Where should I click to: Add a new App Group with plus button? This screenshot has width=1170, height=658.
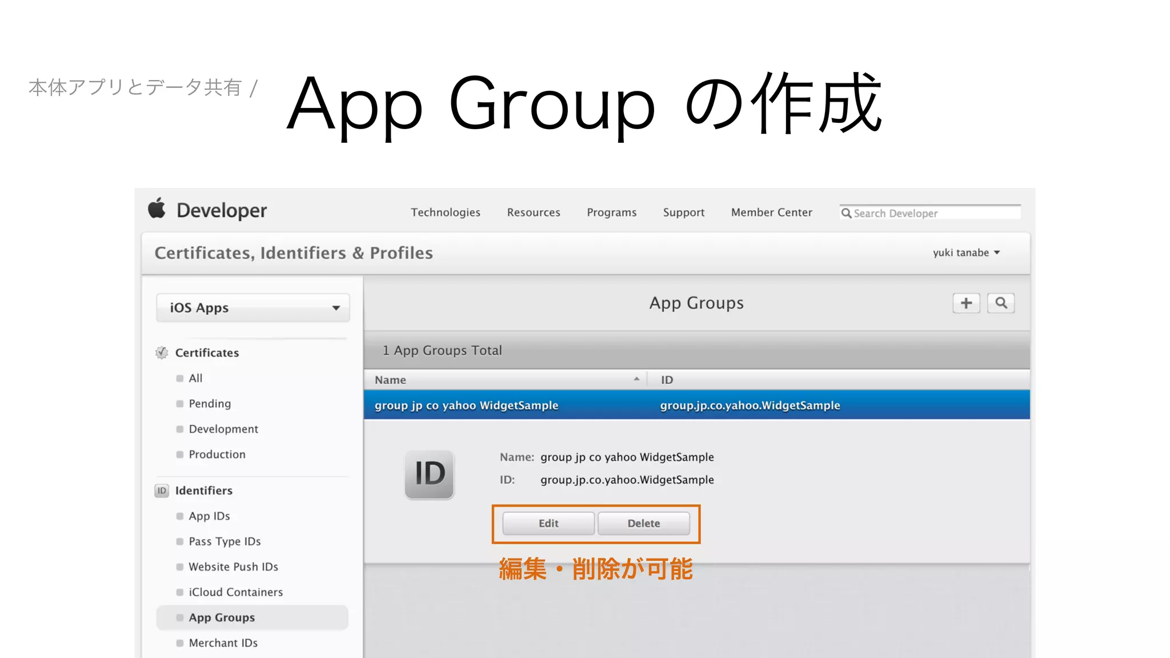pos(966,303)
